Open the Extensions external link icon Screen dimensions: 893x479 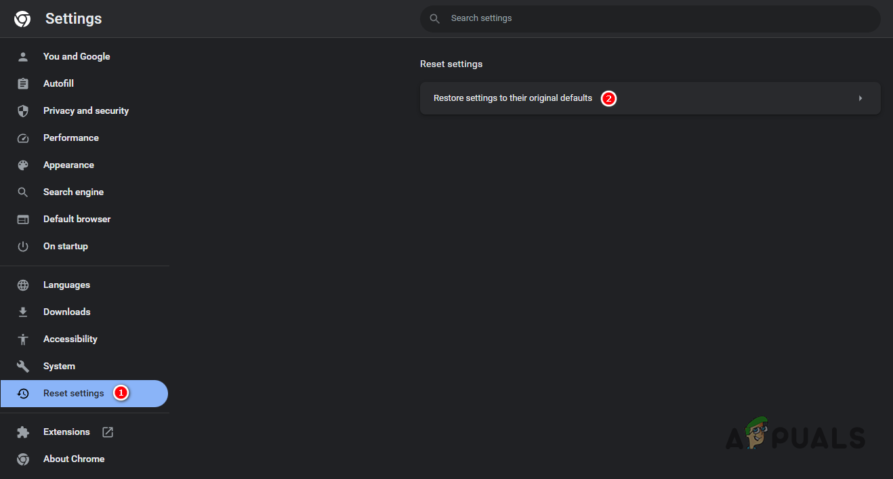(108, 432)
